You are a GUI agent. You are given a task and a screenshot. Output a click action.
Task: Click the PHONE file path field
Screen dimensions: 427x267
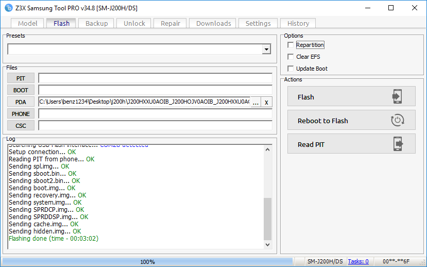click(x=155, y=113)
